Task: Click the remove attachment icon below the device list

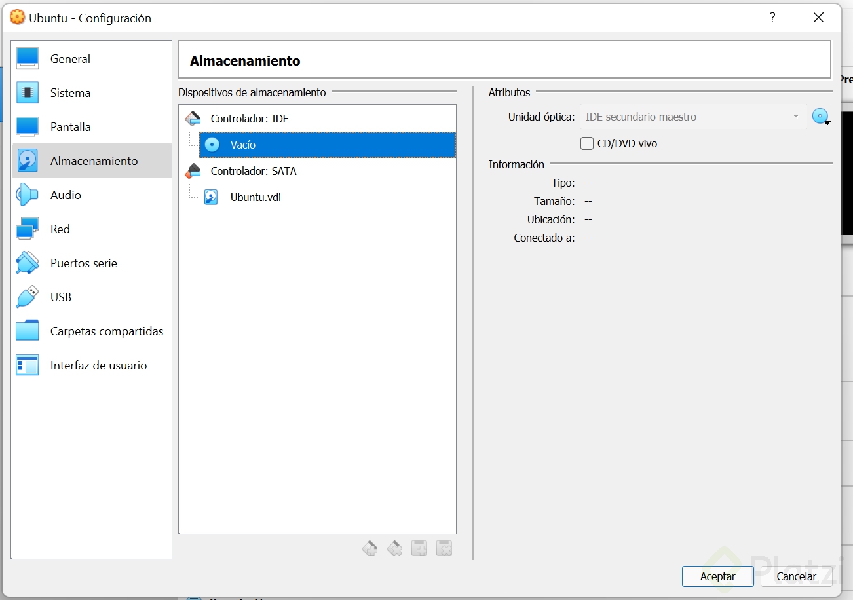Action: coord(444,549)
